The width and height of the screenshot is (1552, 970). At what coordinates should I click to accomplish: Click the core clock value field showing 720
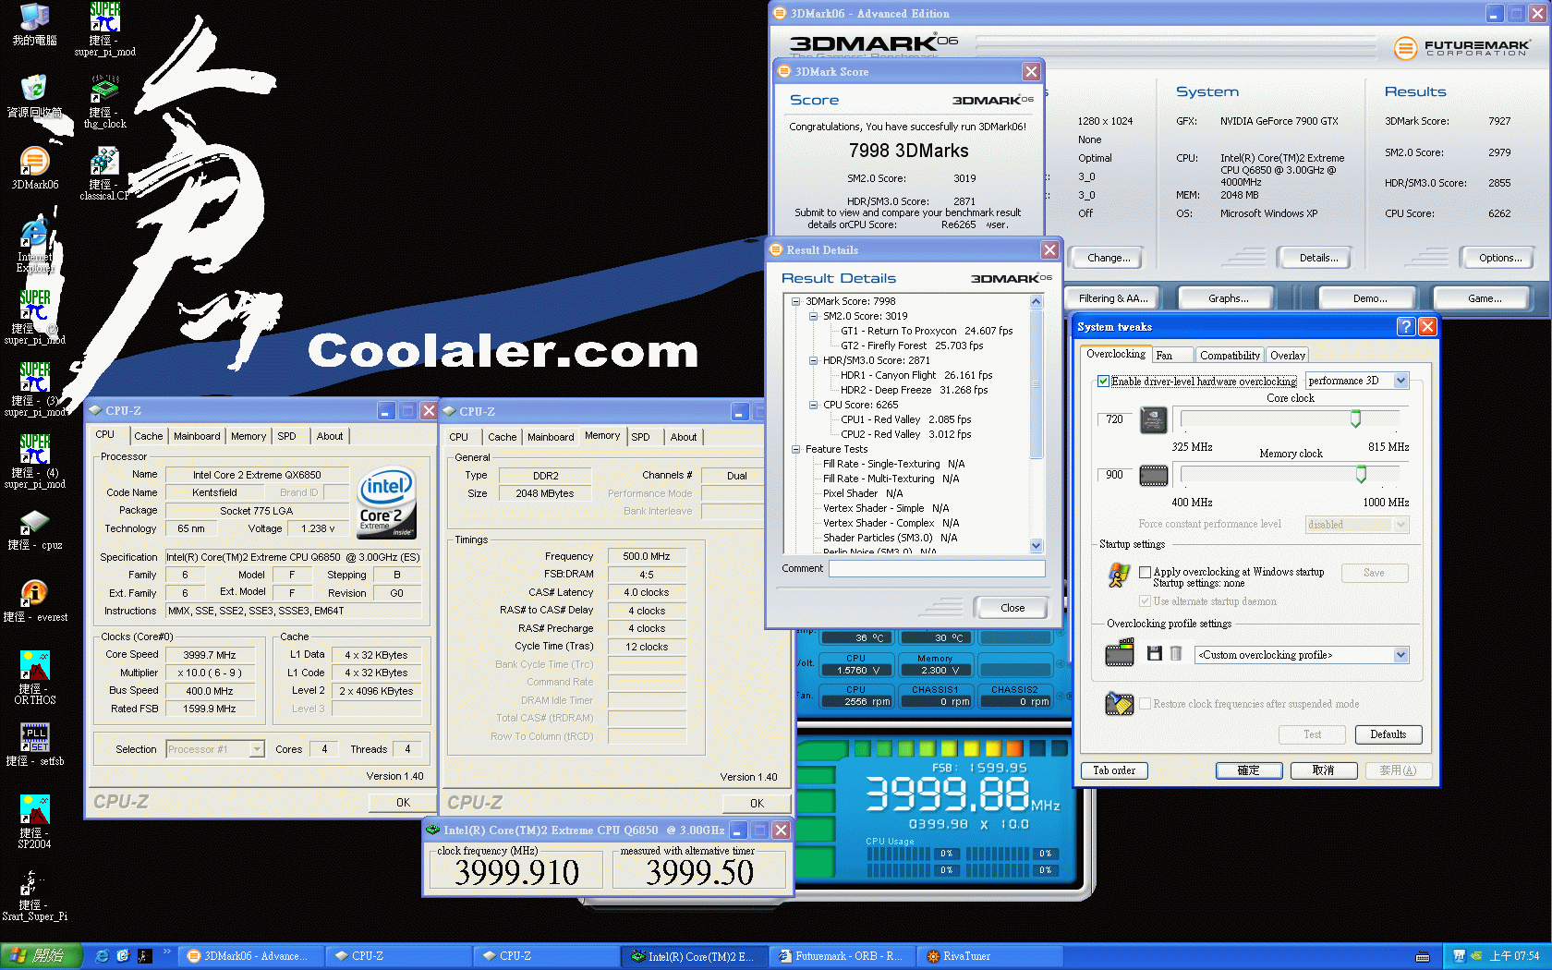pos(1115,419)
